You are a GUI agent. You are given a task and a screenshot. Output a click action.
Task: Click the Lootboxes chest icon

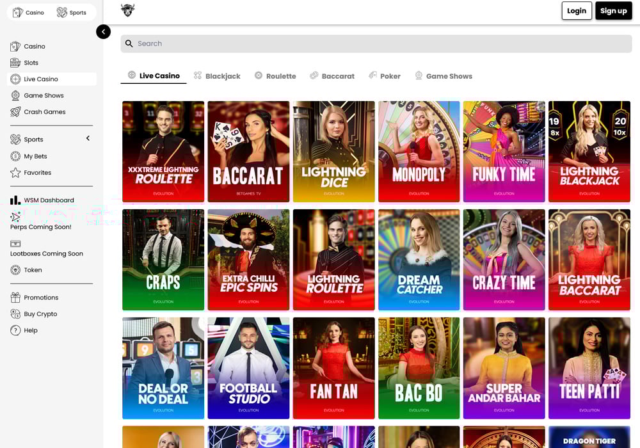coord(15,244)
